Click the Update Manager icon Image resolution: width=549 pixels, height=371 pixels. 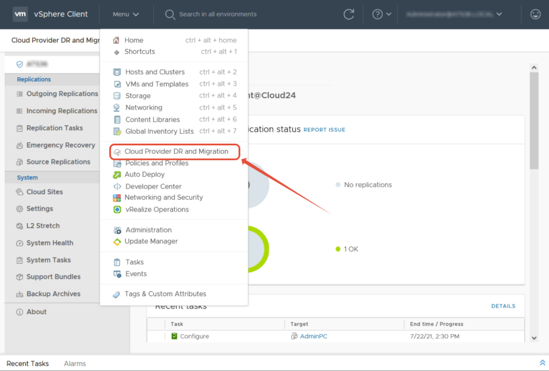[x=117, y=241]
